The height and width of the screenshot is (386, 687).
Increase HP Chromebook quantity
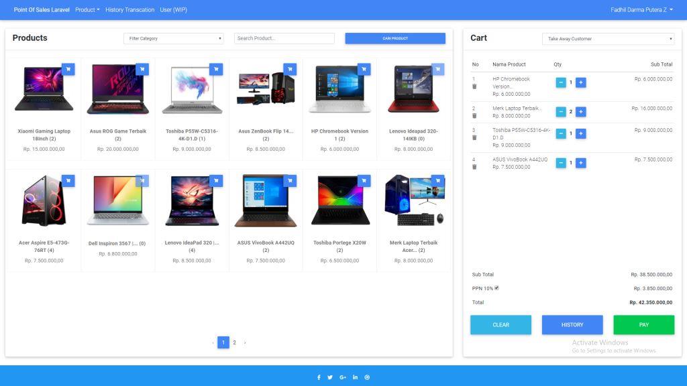point(581,82)
